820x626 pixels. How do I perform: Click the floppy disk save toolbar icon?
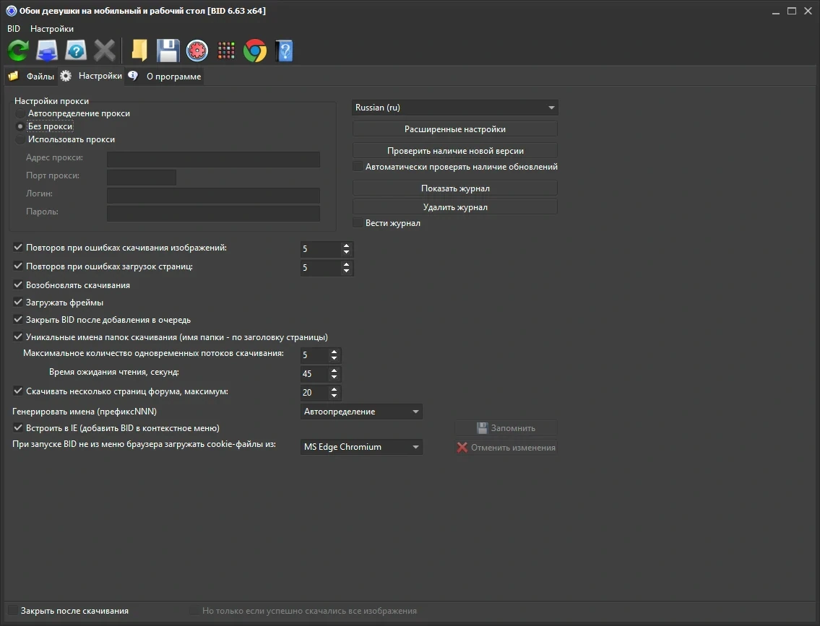tap(168, 51)
